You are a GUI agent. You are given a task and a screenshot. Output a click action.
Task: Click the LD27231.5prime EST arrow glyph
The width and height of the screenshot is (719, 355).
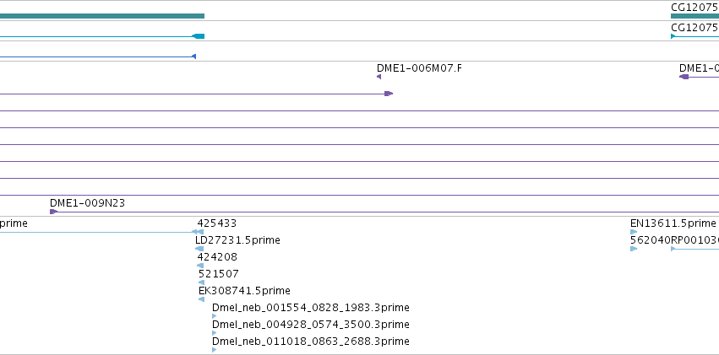199,249
